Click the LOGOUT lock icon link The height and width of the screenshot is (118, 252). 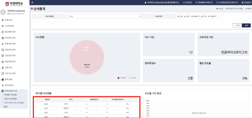[244, 3]
